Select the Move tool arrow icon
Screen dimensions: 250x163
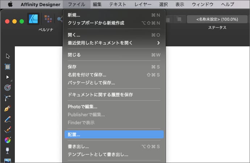point(8,56)
